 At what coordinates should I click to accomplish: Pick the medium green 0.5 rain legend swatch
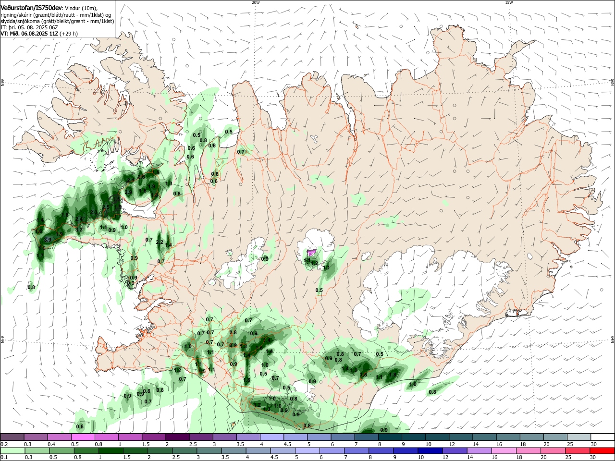pyautogui.click(x=61, y=450)
